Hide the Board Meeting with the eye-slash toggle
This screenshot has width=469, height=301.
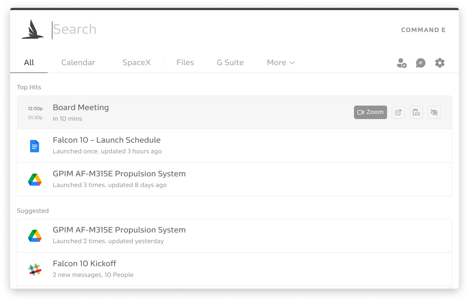[x=434, y=112]
